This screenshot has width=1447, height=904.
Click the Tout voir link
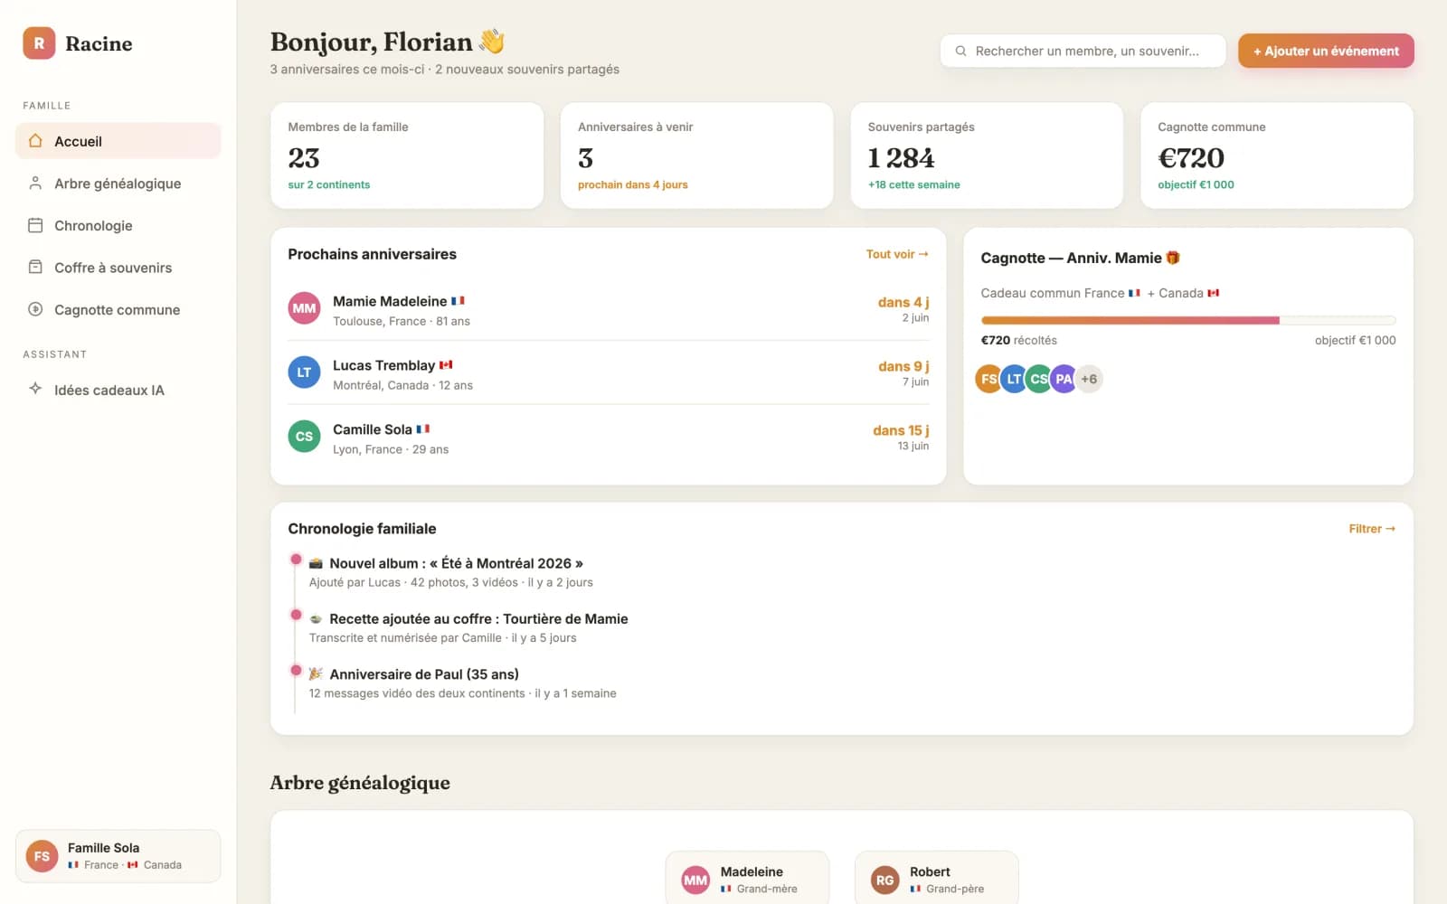897,254
